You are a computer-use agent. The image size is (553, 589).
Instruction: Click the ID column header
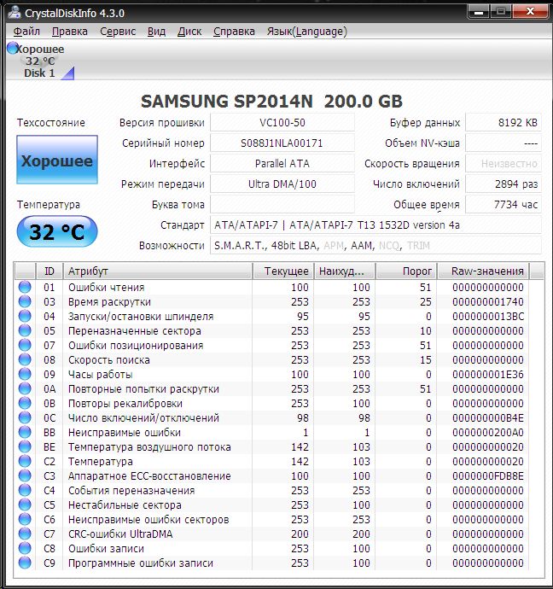[49, 271]
